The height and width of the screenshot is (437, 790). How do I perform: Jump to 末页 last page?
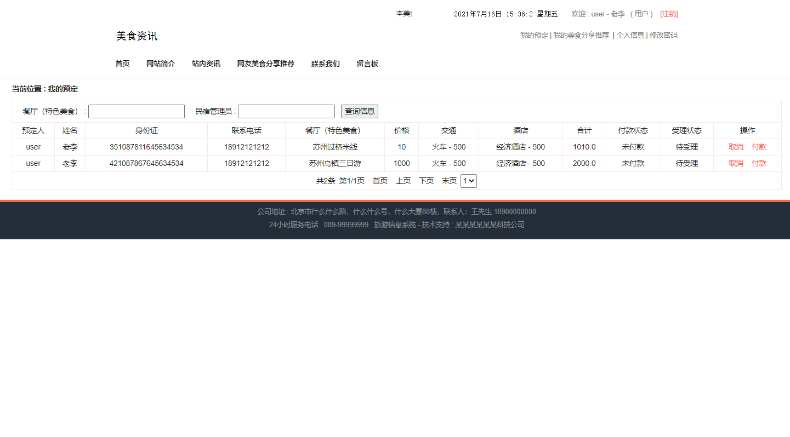tap(449, 181)
